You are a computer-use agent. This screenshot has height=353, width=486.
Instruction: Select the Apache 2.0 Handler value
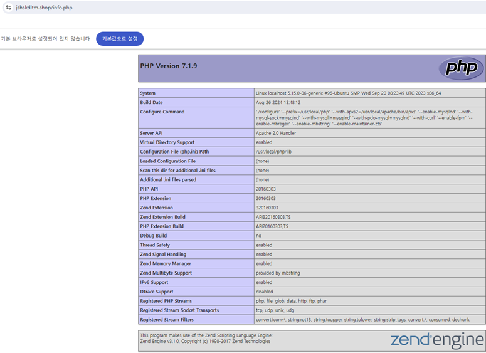(277, 133)
